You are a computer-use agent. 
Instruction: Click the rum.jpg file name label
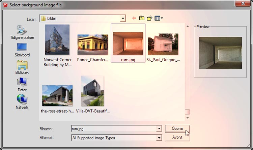coord(128,60)
